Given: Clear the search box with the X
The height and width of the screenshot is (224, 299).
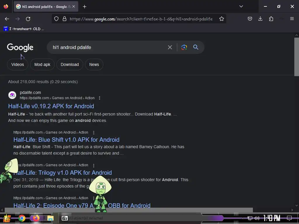Looking at the screenshot, I should [170, 47].
